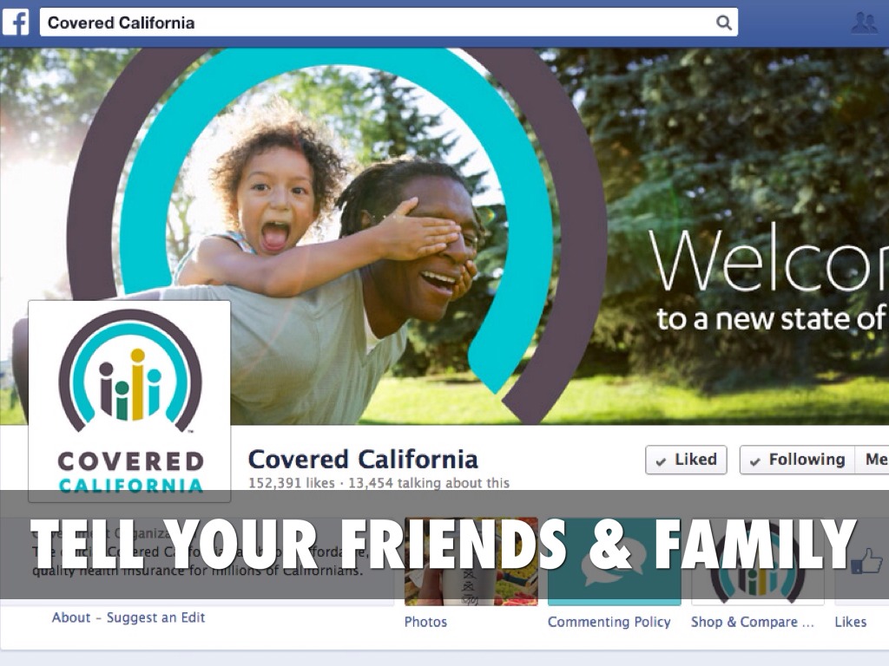The width and height of the screenshot is (889, 666).
Task: Select the Photos label
Action: click(x=425, y=622)
